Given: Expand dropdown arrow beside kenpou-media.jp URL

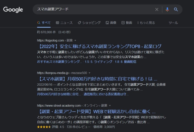Looking at the screenshot, I should click(89, 73).
